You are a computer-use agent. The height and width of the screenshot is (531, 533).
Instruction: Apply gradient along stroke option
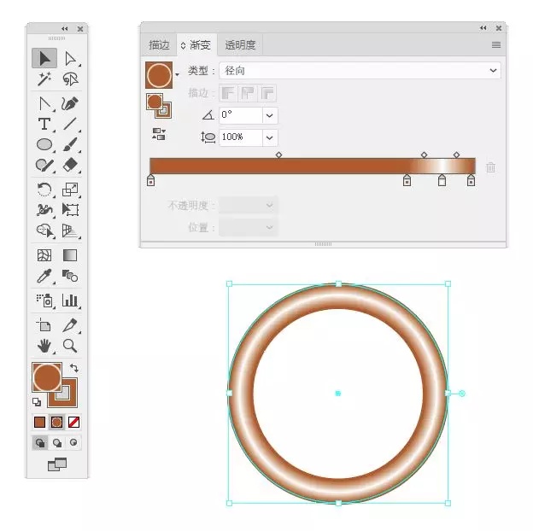coord(248,93)
